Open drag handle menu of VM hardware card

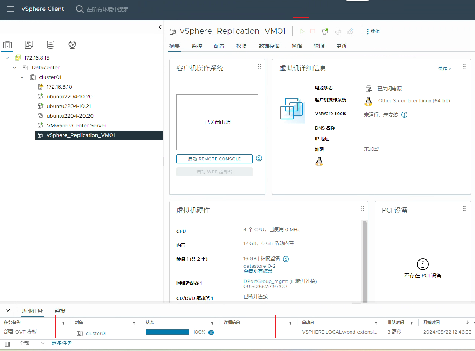point(362,208)
